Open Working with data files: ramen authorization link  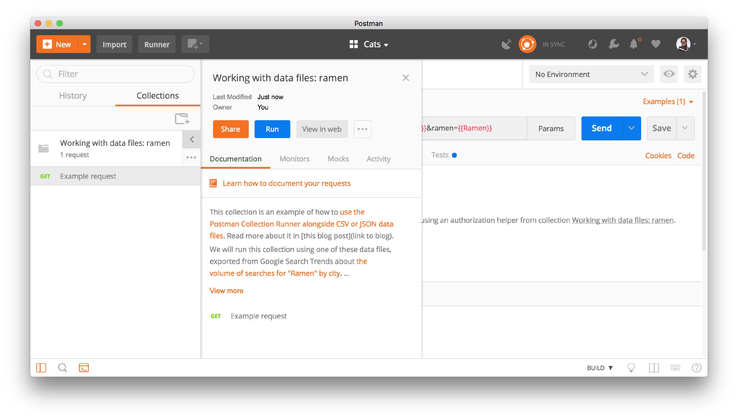tap(622, 220)
